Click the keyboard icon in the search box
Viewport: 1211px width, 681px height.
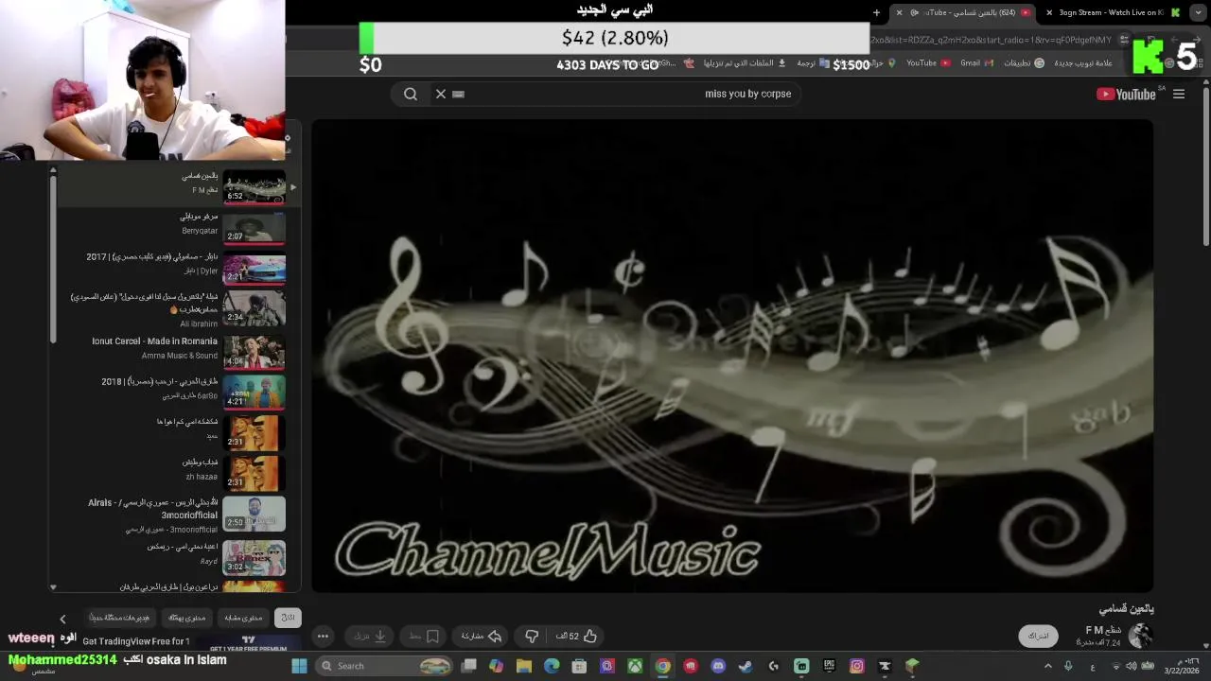pos(459,94)
